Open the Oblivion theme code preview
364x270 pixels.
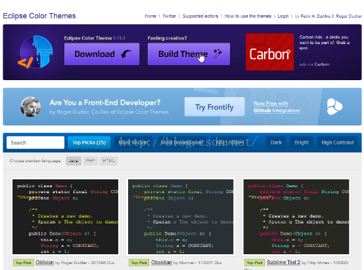(65, 217)
